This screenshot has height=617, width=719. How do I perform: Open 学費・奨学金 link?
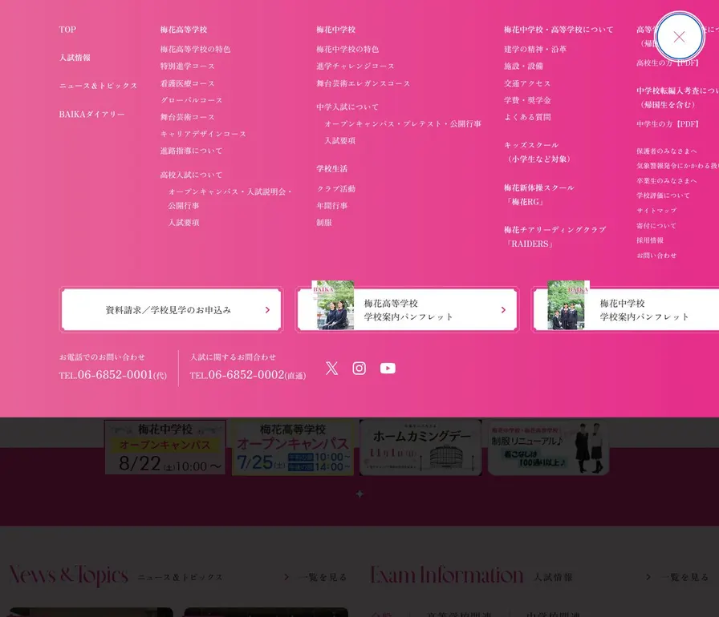coord(527,100)
